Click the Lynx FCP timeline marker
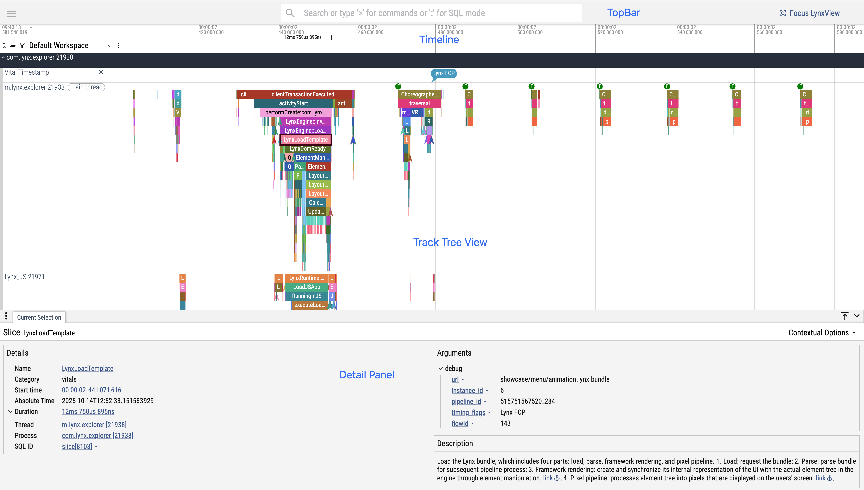Screen dimensions: 864x490 pos(444,73)
